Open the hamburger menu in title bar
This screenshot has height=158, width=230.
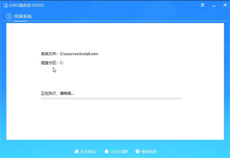coord(203,5)
